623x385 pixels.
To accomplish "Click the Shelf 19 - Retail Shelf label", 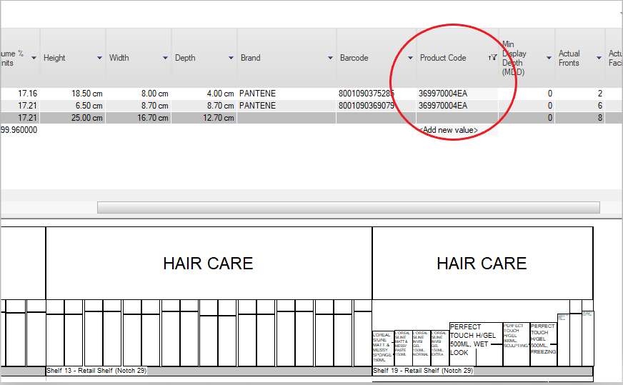I will coord(423,371).
